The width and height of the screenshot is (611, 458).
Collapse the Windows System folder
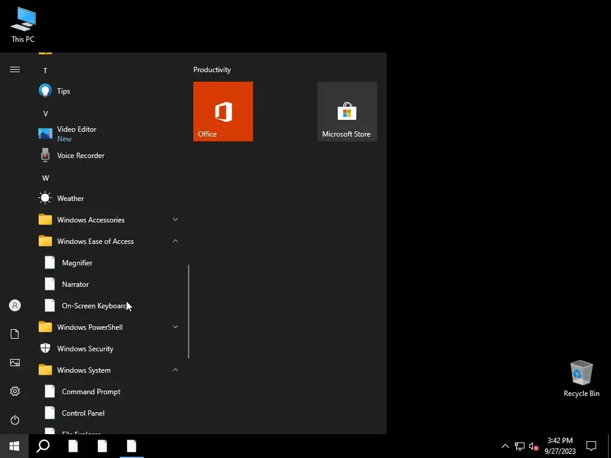(109, 370)
